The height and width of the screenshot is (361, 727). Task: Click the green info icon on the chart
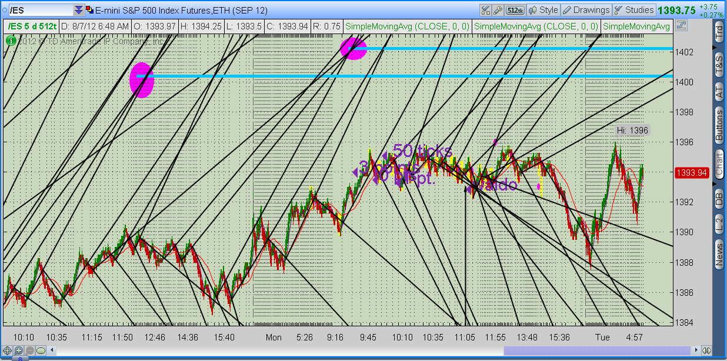tap(10, 41)
